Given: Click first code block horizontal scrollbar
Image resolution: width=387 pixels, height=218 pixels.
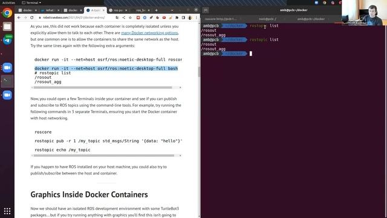Looking at the screenshot, I should click(x=103, y=87).
